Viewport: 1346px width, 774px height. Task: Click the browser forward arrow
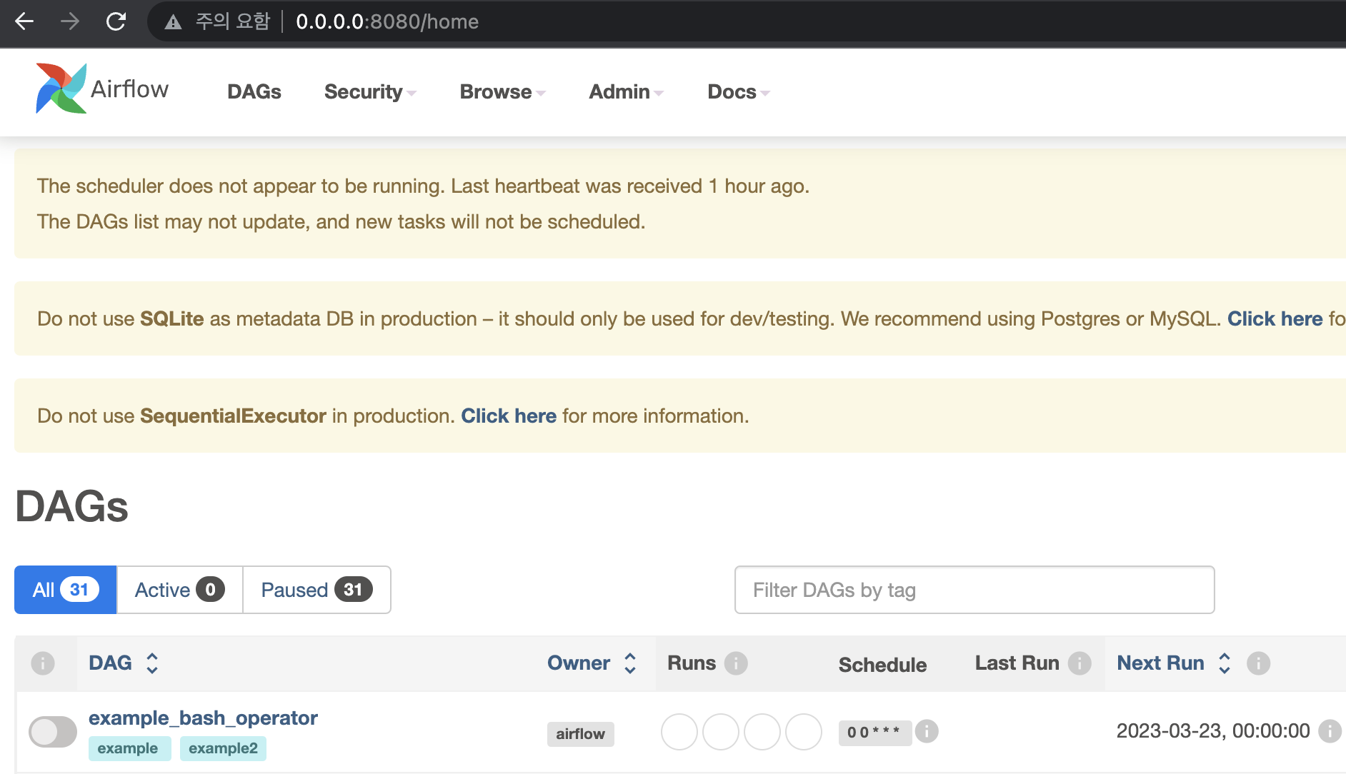(x=70, y=21)
